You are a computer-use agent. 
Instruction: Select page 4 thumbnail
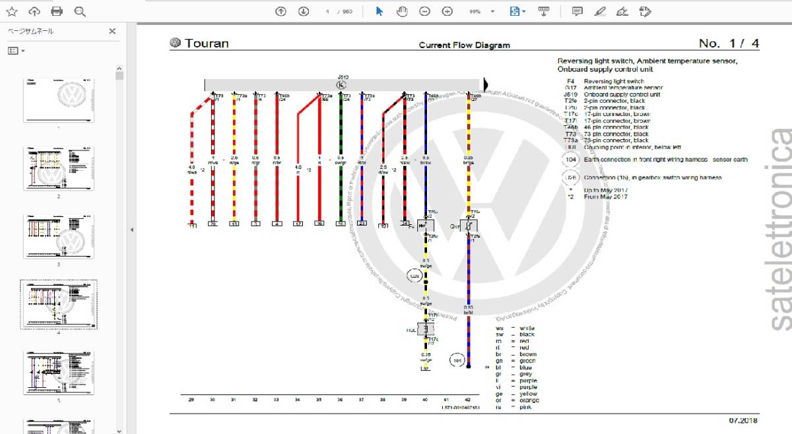tap(59, 304)
